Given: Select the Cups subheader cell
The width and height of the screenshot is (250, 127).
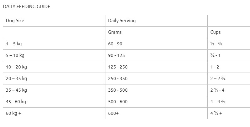Looking at the screenshot, I should [215, 32].
